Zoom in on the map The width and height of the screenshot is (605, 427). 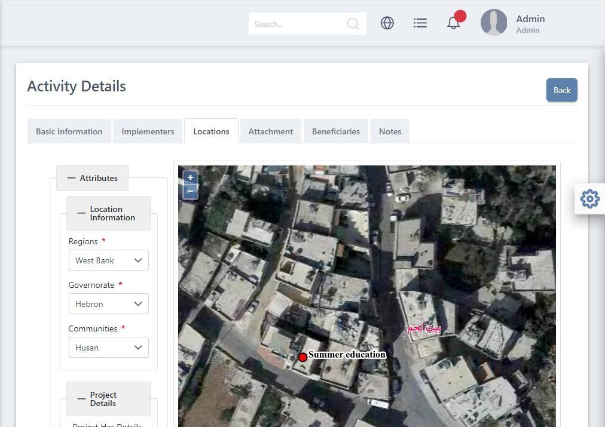click(190, 177)
